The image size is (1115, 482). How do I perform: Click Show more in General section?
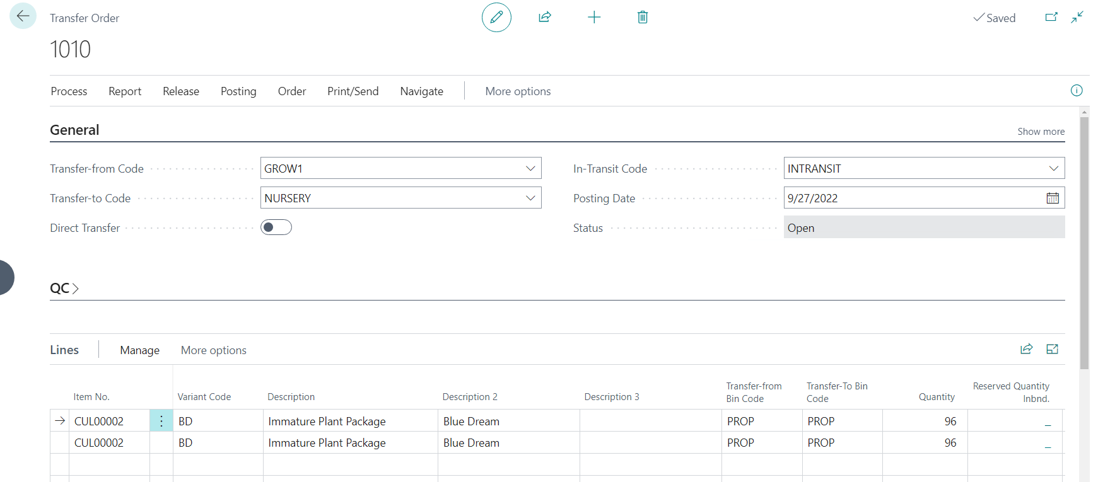(1041, 132)
